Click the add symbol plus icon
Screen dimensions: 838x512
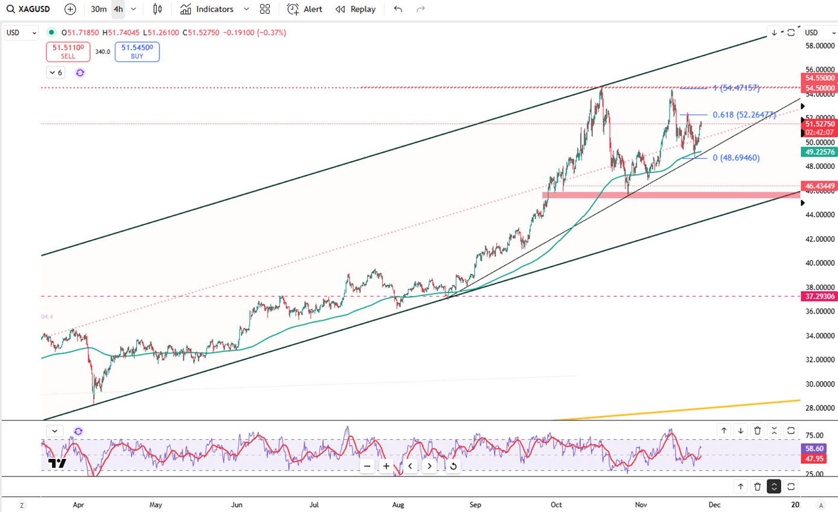click(70, 9)
